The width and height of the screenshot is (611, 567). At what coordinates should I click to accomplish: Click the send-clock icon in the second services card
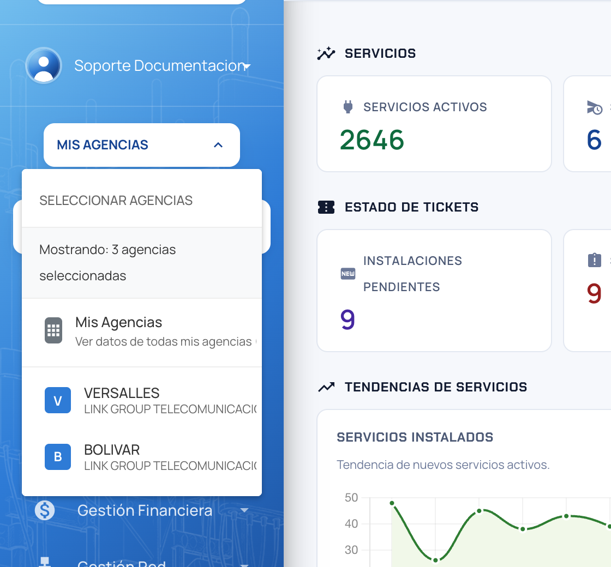coord(595,107)
